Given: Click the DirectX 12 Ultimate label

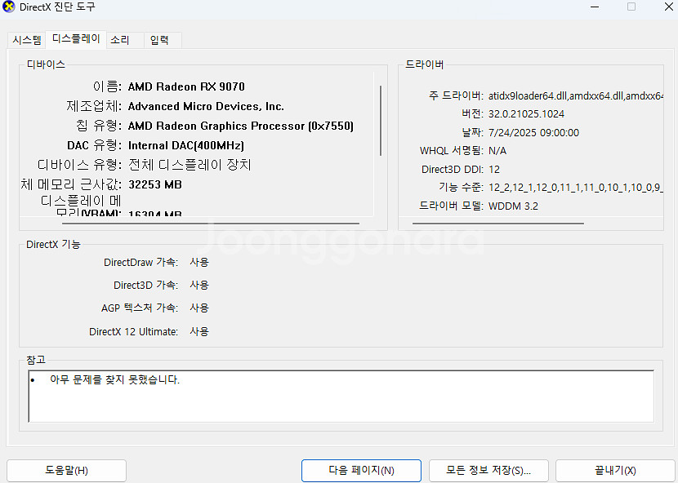Looking at the screenshot, I should 134,331.
